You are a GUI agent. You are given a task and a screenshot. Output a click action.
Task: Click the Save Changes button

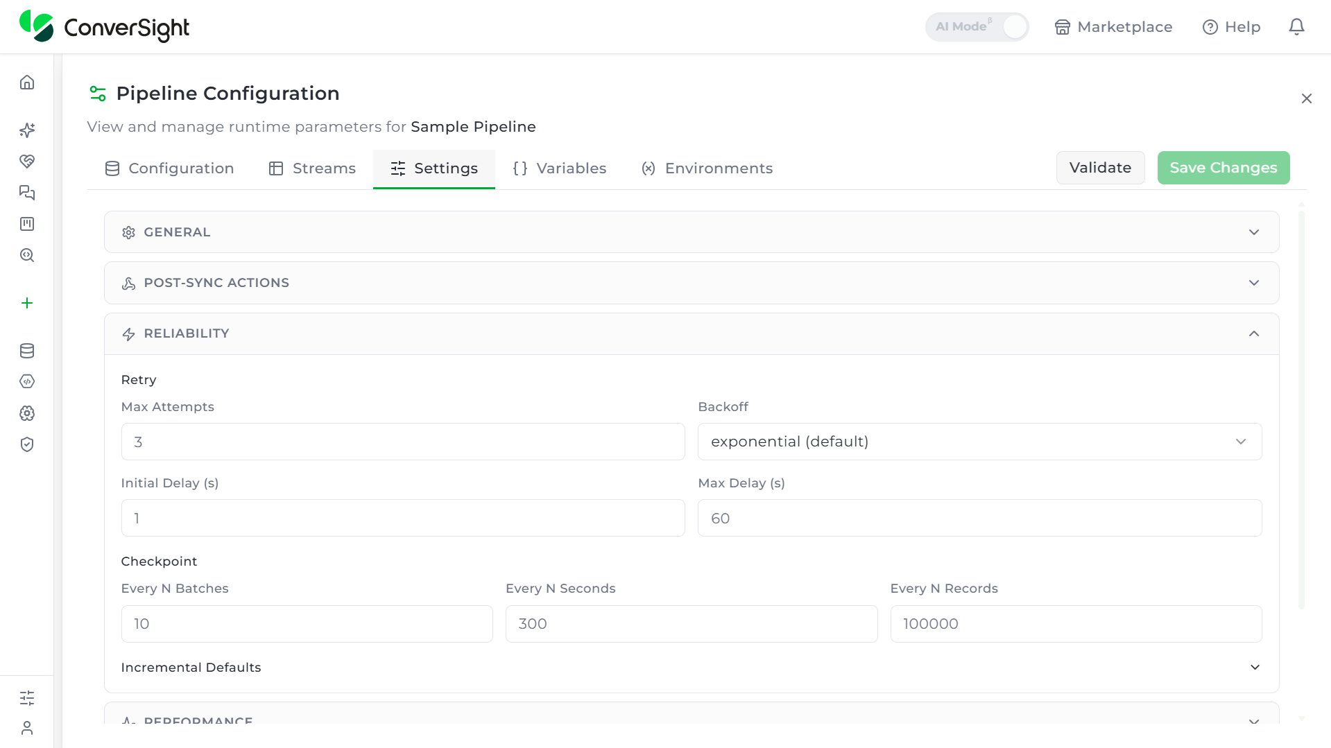pyautogui.click(x=1223, y=168)
